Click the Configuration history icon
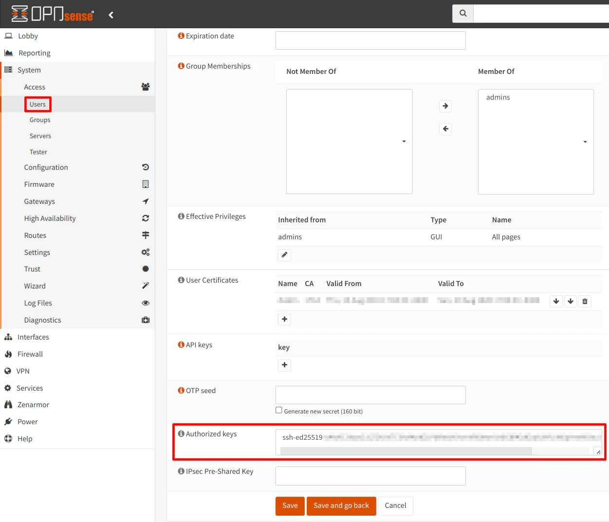 click(146, 167)
